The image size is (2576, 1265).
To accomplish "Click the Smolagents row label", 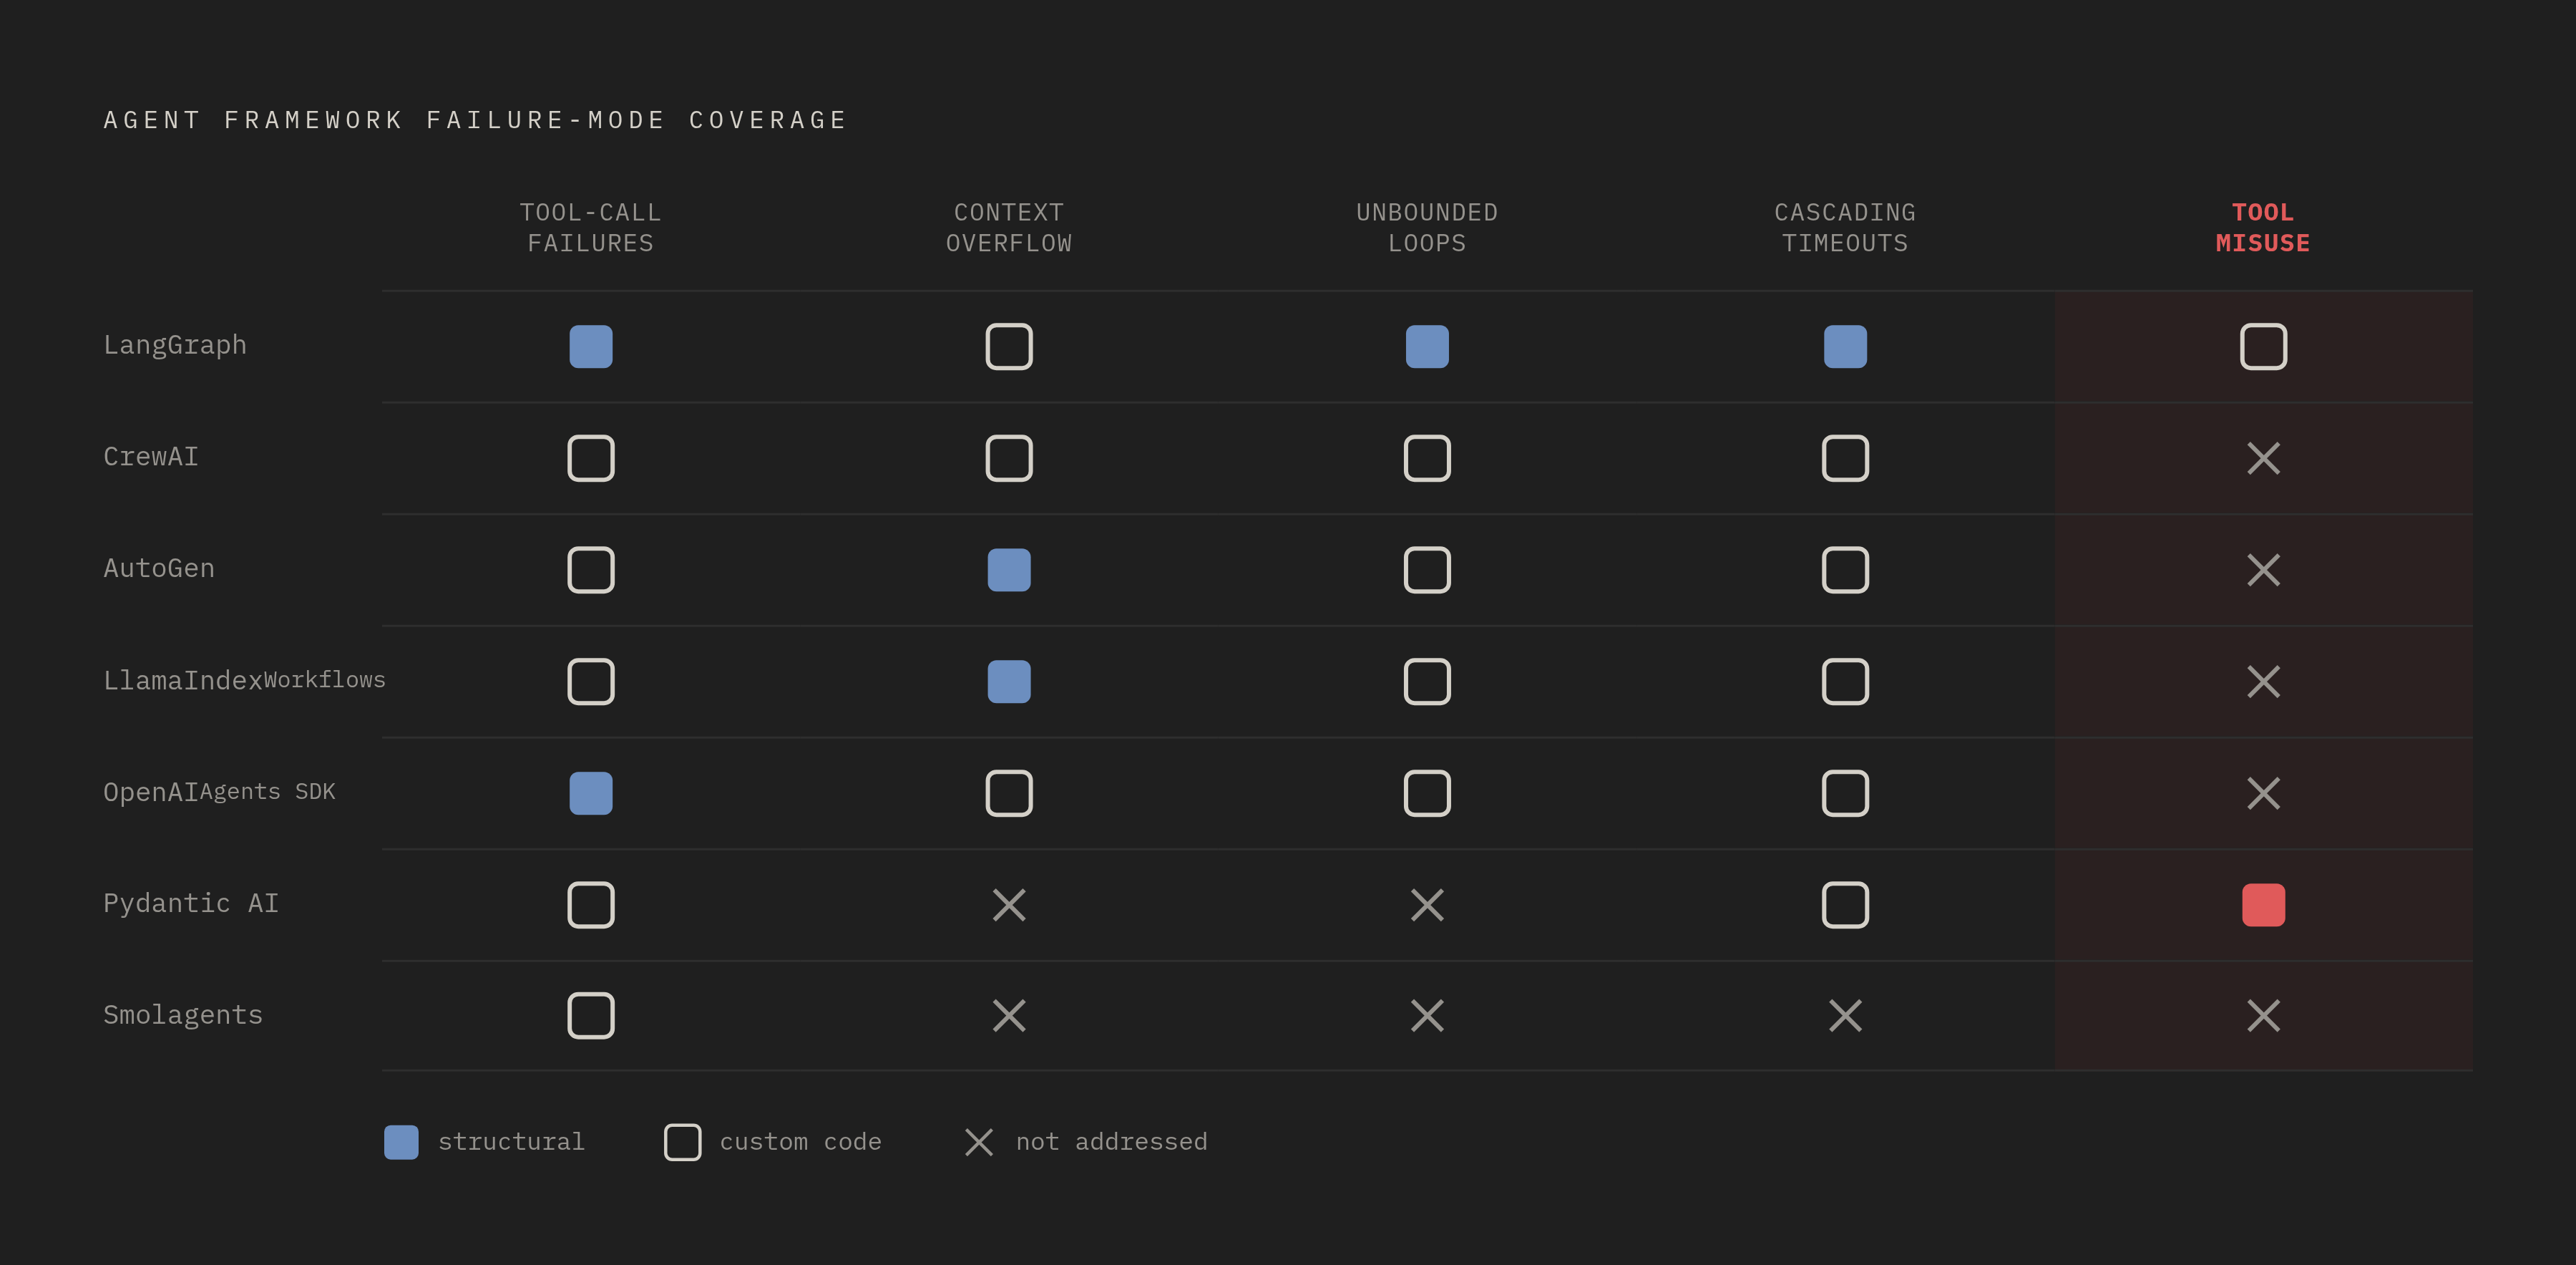I will [183, 1015].
